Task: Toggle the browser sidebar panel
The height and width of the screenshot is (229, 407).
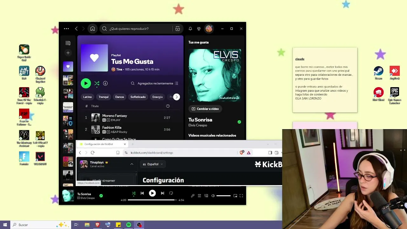Action: click(270, 153)
